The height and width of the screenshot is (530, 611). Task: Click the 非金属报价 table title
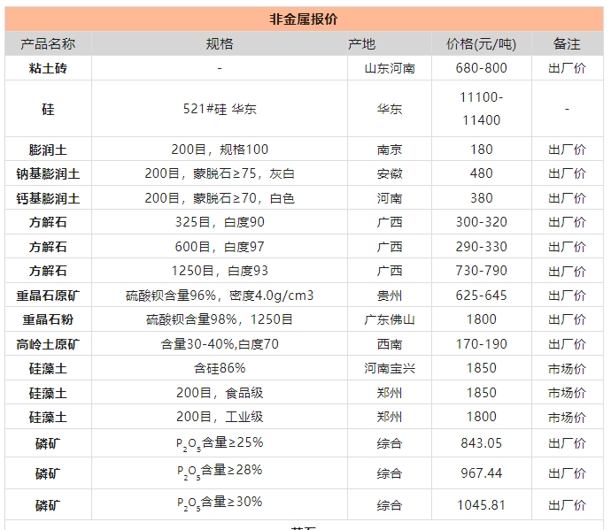[304, 19]
